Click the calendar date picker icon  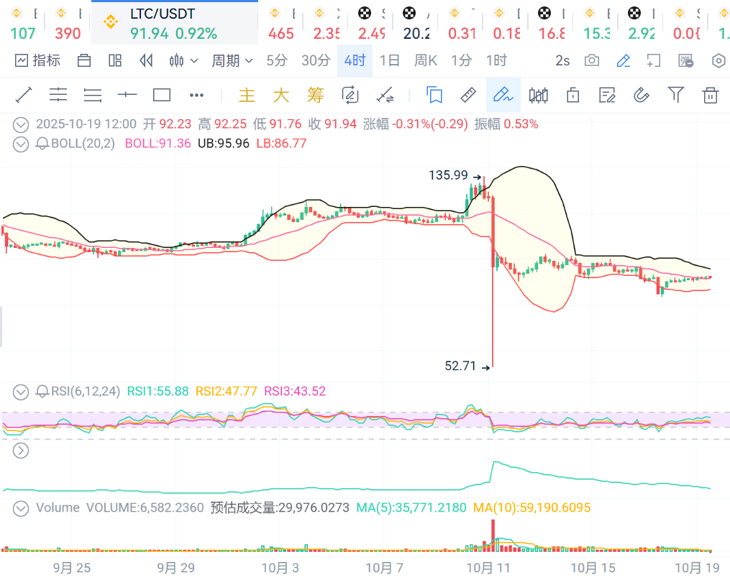(x=84, y=60)
